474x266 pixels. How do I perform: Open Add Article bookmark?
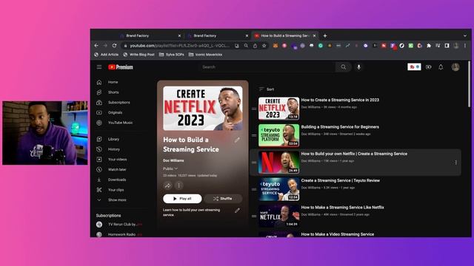(x=107, y=55)
